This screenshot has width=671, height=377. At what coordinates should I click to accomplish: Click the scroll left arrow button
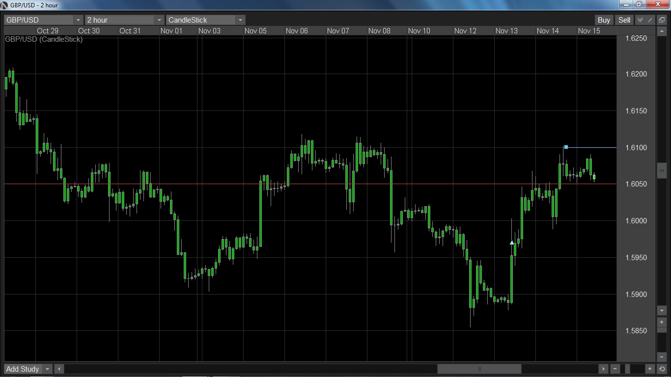pos(59,369)
